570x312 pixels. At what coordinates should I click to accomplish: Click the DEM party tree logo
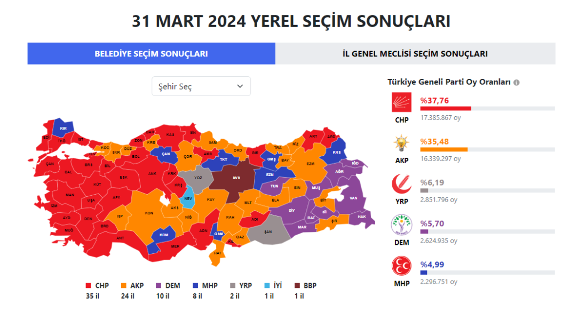tap(401, 226)
